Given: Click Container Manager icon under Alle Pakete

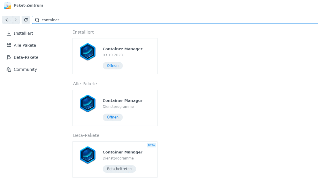Looking at the screenshot, I should tap(88, 103).
